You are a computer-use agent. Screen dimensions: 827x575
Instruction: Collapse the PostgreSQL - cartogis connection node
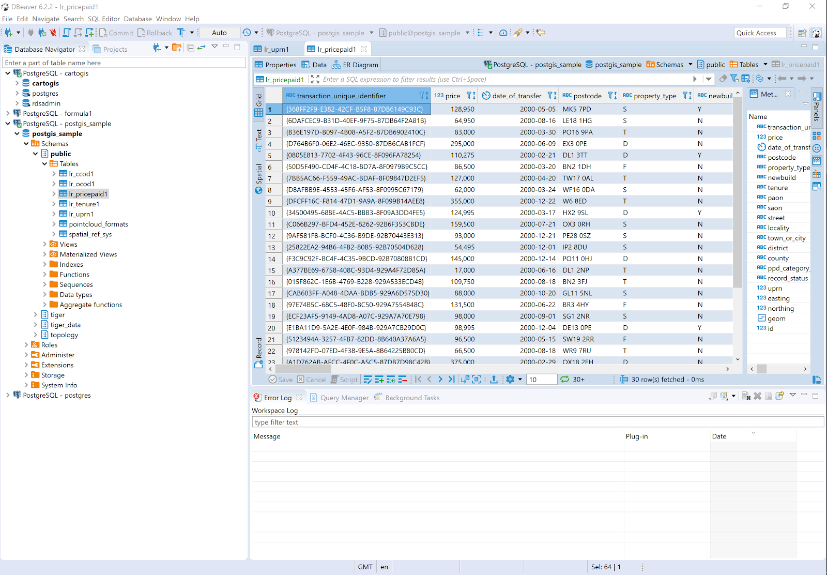click(x=8, y=73)
